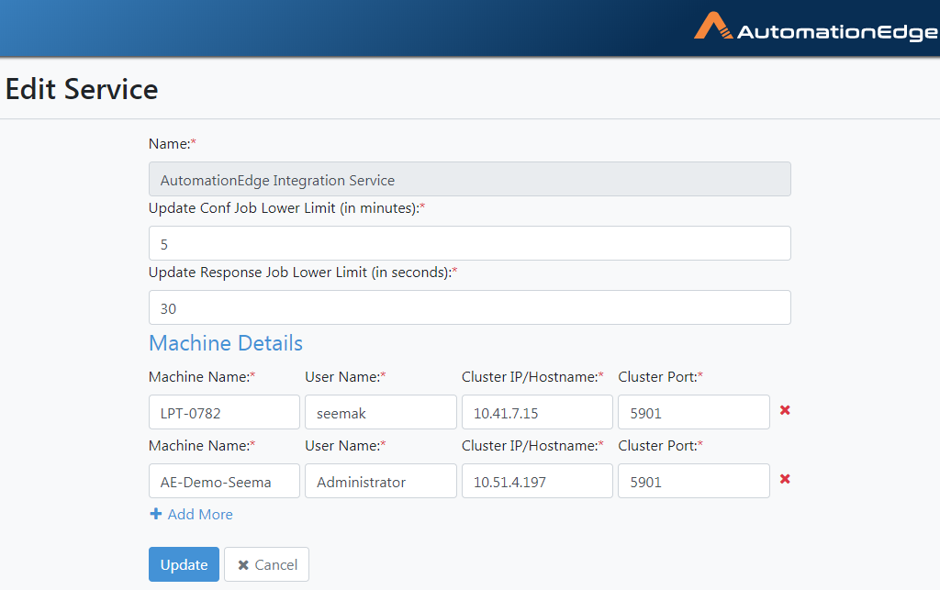Click Cluster Port label in AE-Demo-Seema row

661,446
